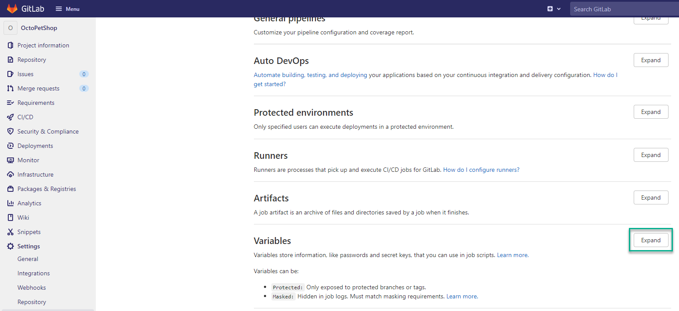Image resolution: width=679 pixels, height=311 pixels.
Task: Click the GitLab fox logo
Action: coord(12,9)
